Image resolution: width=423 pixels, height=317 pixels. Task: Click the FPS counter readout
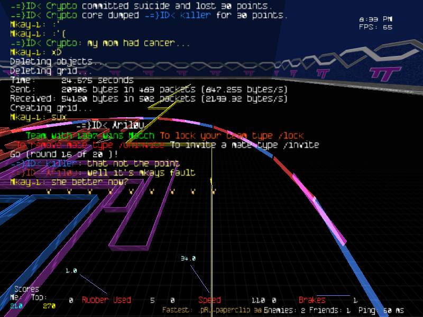coord(376,27)
